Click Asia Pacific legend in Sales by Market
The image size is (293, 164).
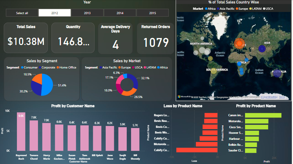click(108, 68)
